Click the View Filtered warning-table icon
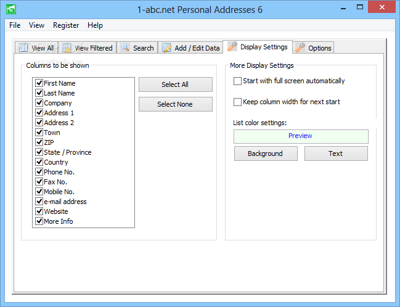The width and height of the screenshot is (400, 307). (67, 47)
